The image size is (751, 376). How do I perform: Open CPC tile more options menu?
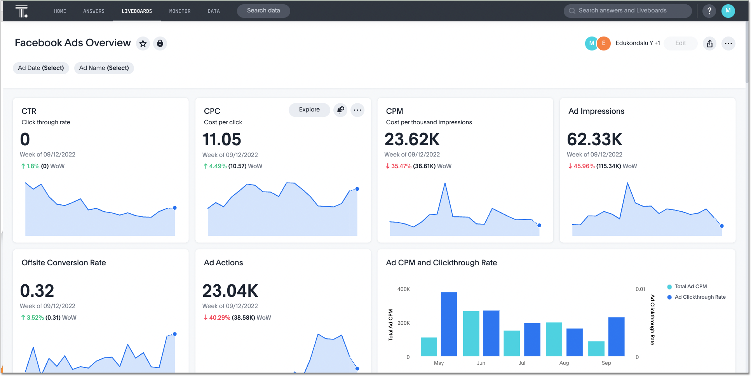coord(357,110)
